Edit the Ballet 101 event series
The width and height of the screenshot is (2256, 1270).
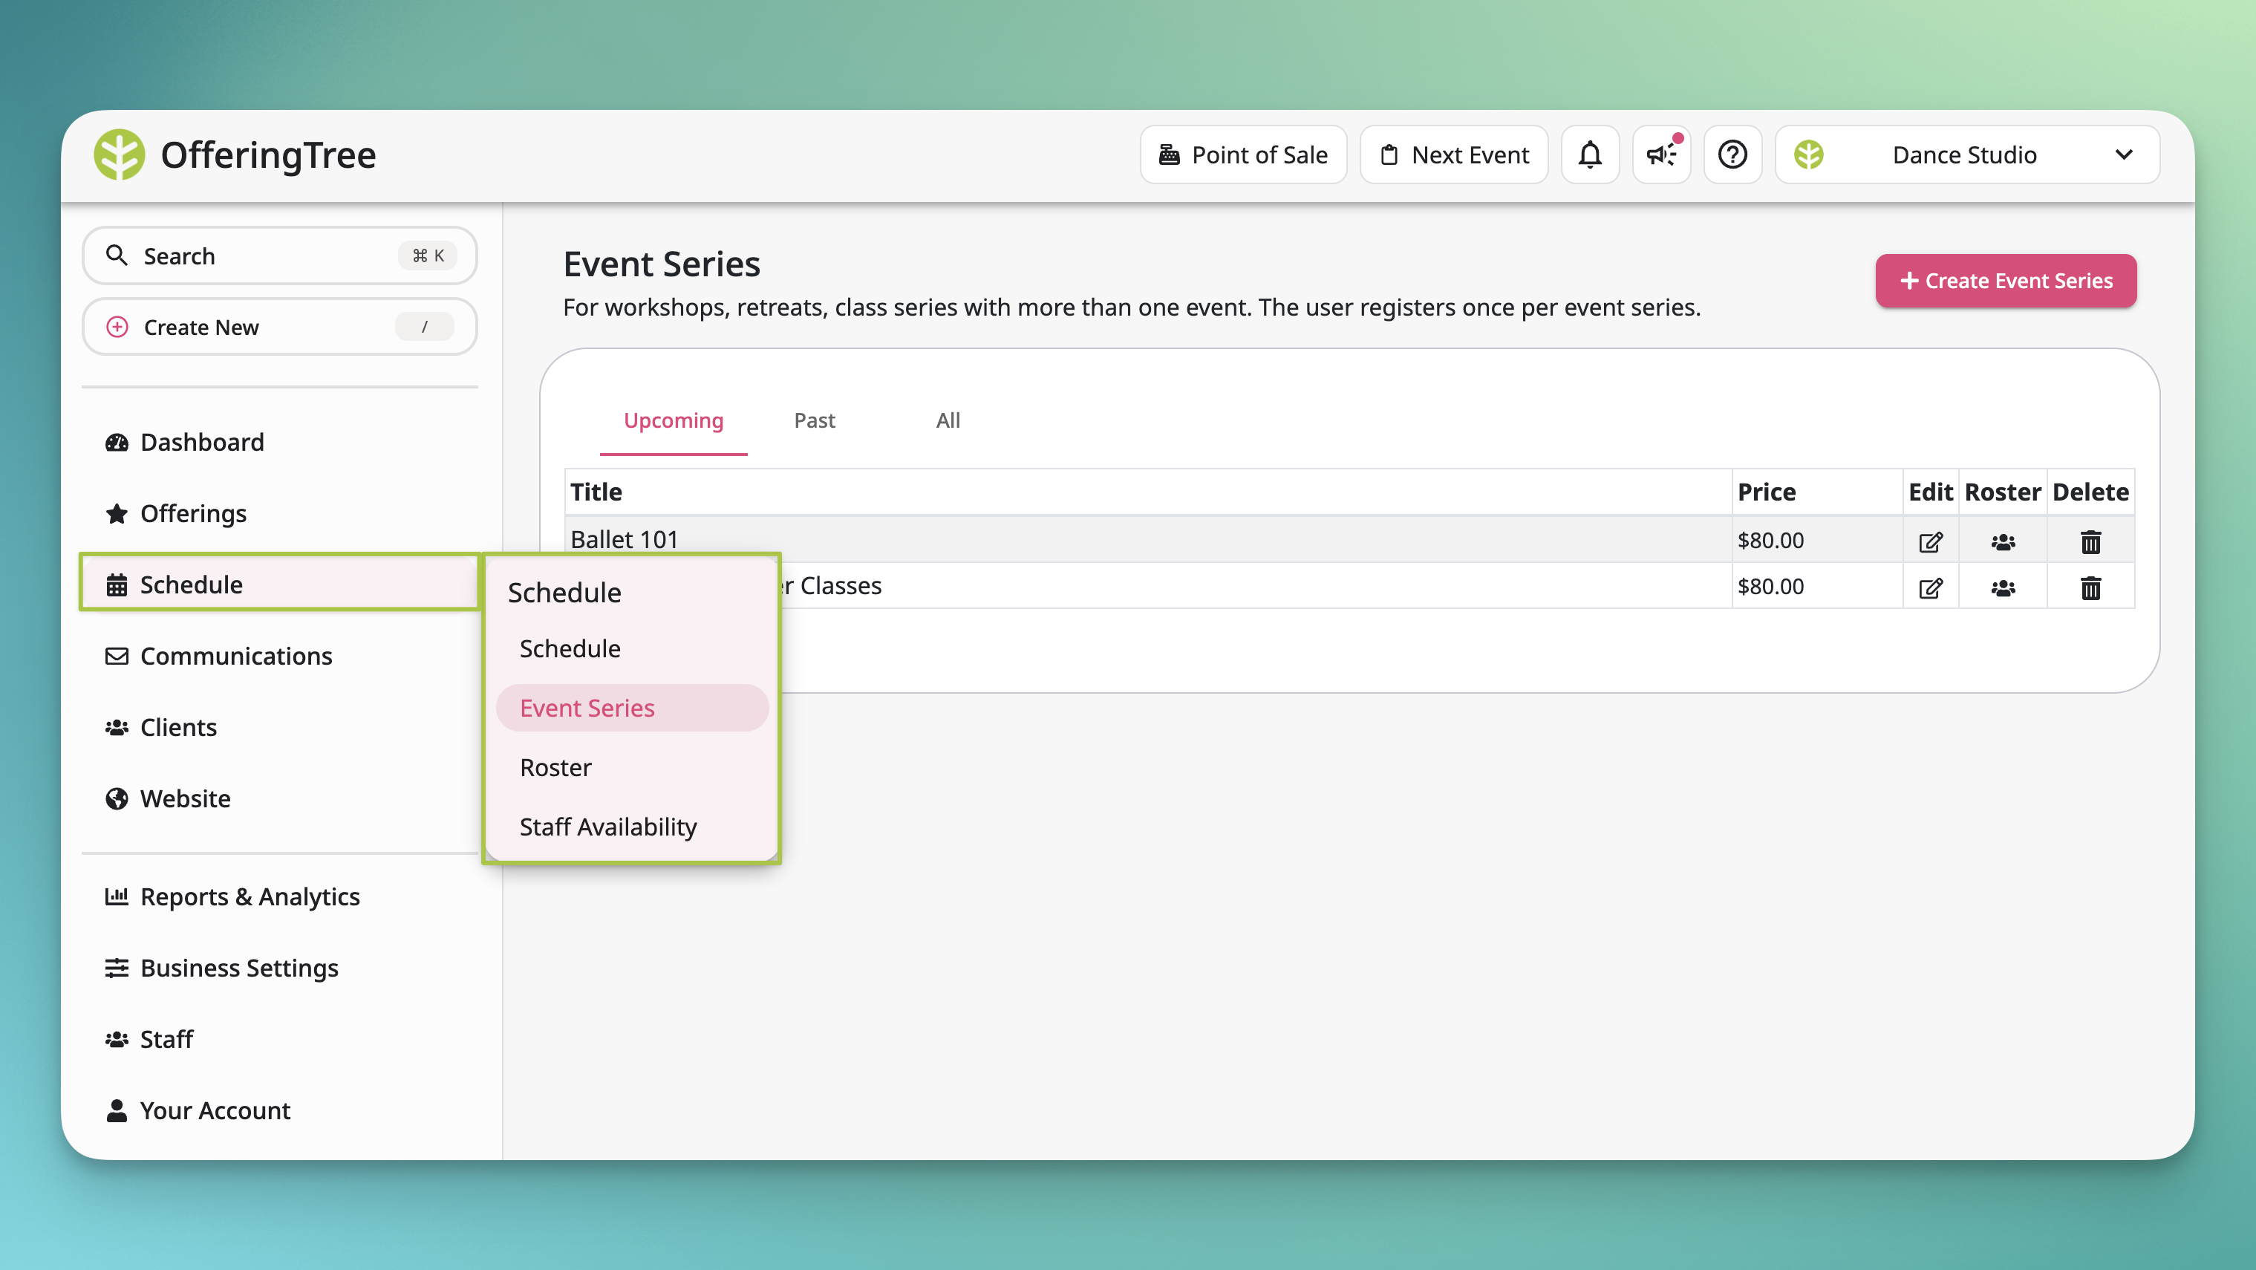pyautogui.click(x=1930, y=542)
